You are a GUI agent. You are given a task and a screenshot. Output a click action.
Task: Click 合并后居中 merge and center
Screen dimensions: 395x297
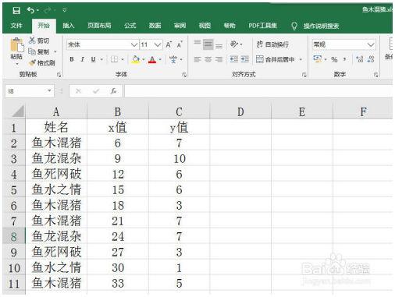click(x=276, y=59)
